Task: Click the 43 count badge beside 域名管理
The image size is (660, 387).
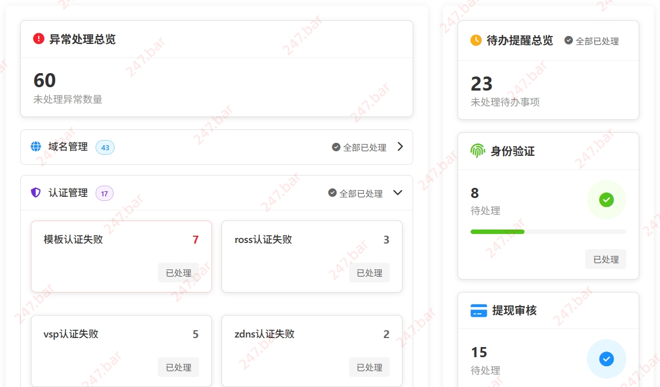Action: (105, 147)
